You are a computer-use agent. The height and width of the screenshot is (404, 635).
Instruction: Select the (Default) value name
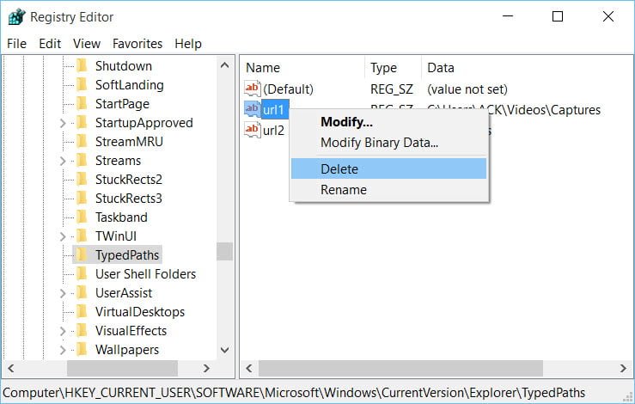(x=288, y=89)
